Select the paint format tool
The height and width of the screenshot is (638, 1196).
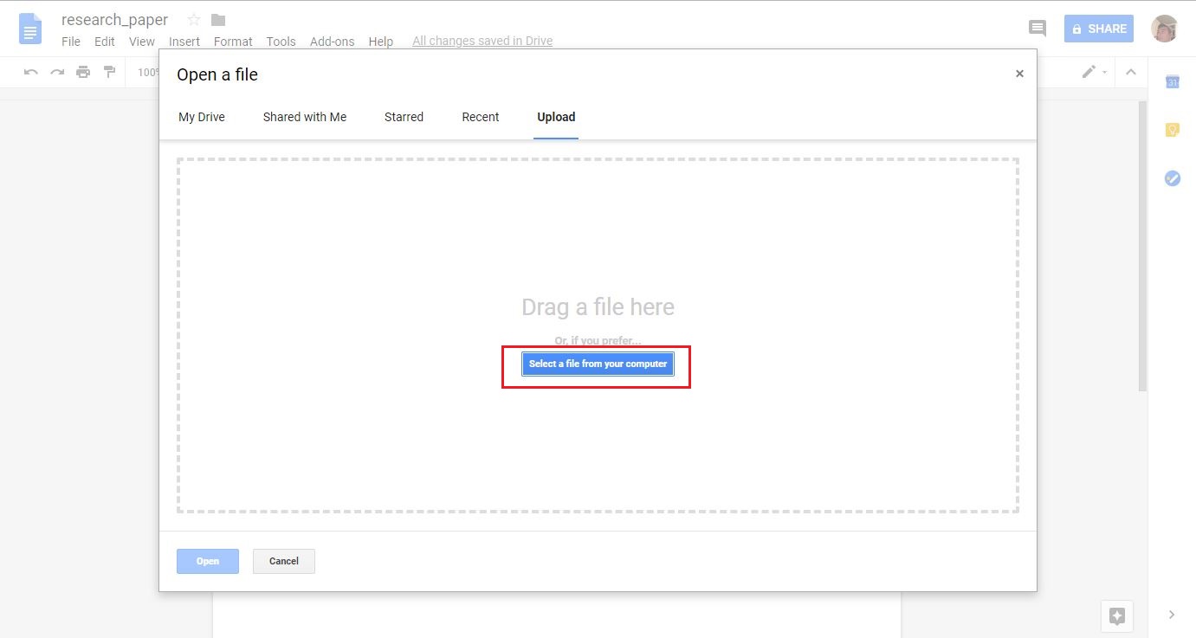pyautogui.click(x=109, y=72)
